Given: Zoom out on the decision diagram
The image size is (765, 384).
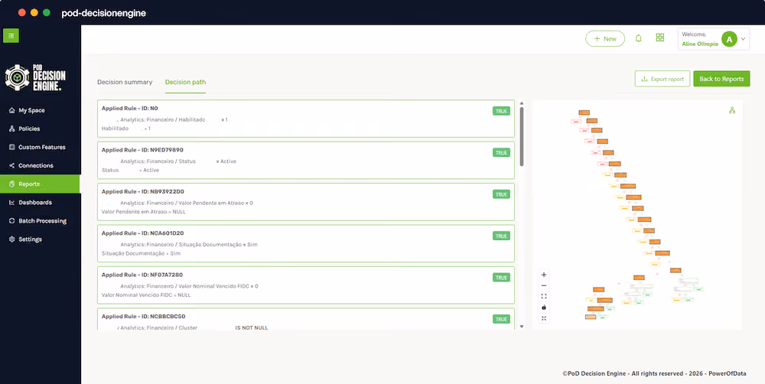Looking at the screenshot, I should (544, 286).
